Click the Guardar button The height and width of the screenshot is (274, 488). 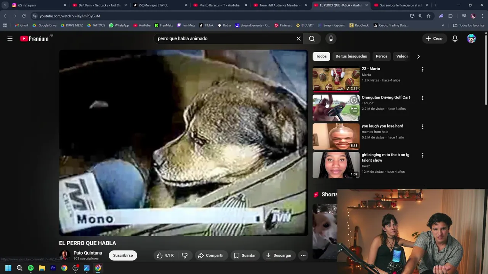244,255
